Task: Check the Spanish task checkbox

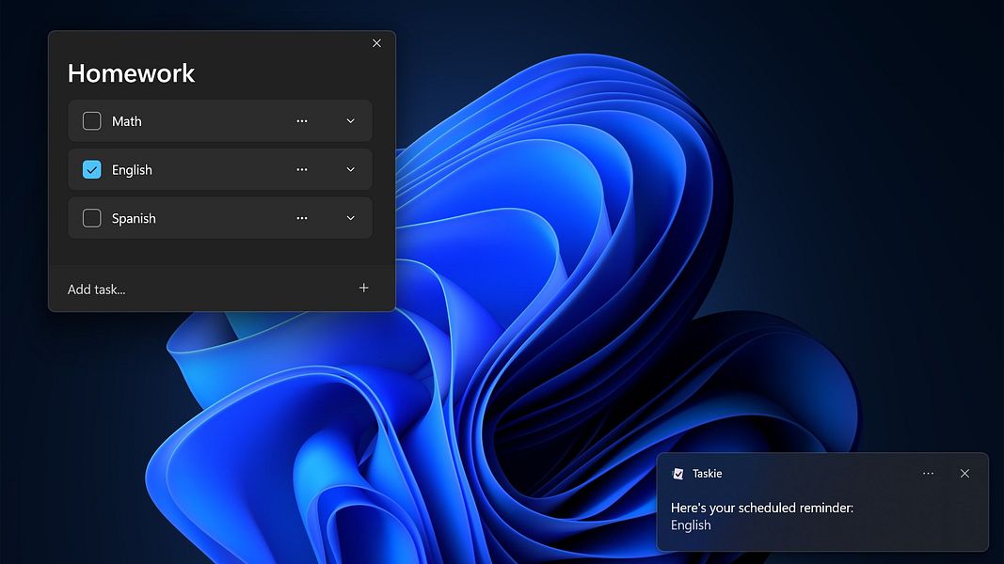Action: click(91, 218)
